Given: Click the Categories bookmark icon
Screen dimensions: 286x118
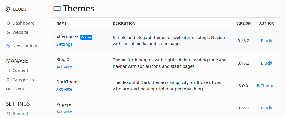Looking at the screenshot, I should click(8, 80).
